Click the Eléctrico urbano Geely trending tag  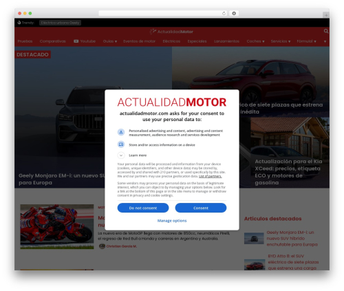pos(60,23)
